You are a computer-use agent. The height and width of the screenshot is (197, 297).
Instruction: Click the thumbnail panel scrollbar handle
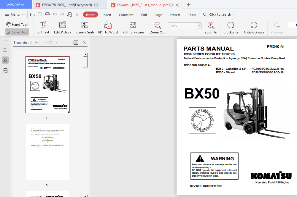85,62
